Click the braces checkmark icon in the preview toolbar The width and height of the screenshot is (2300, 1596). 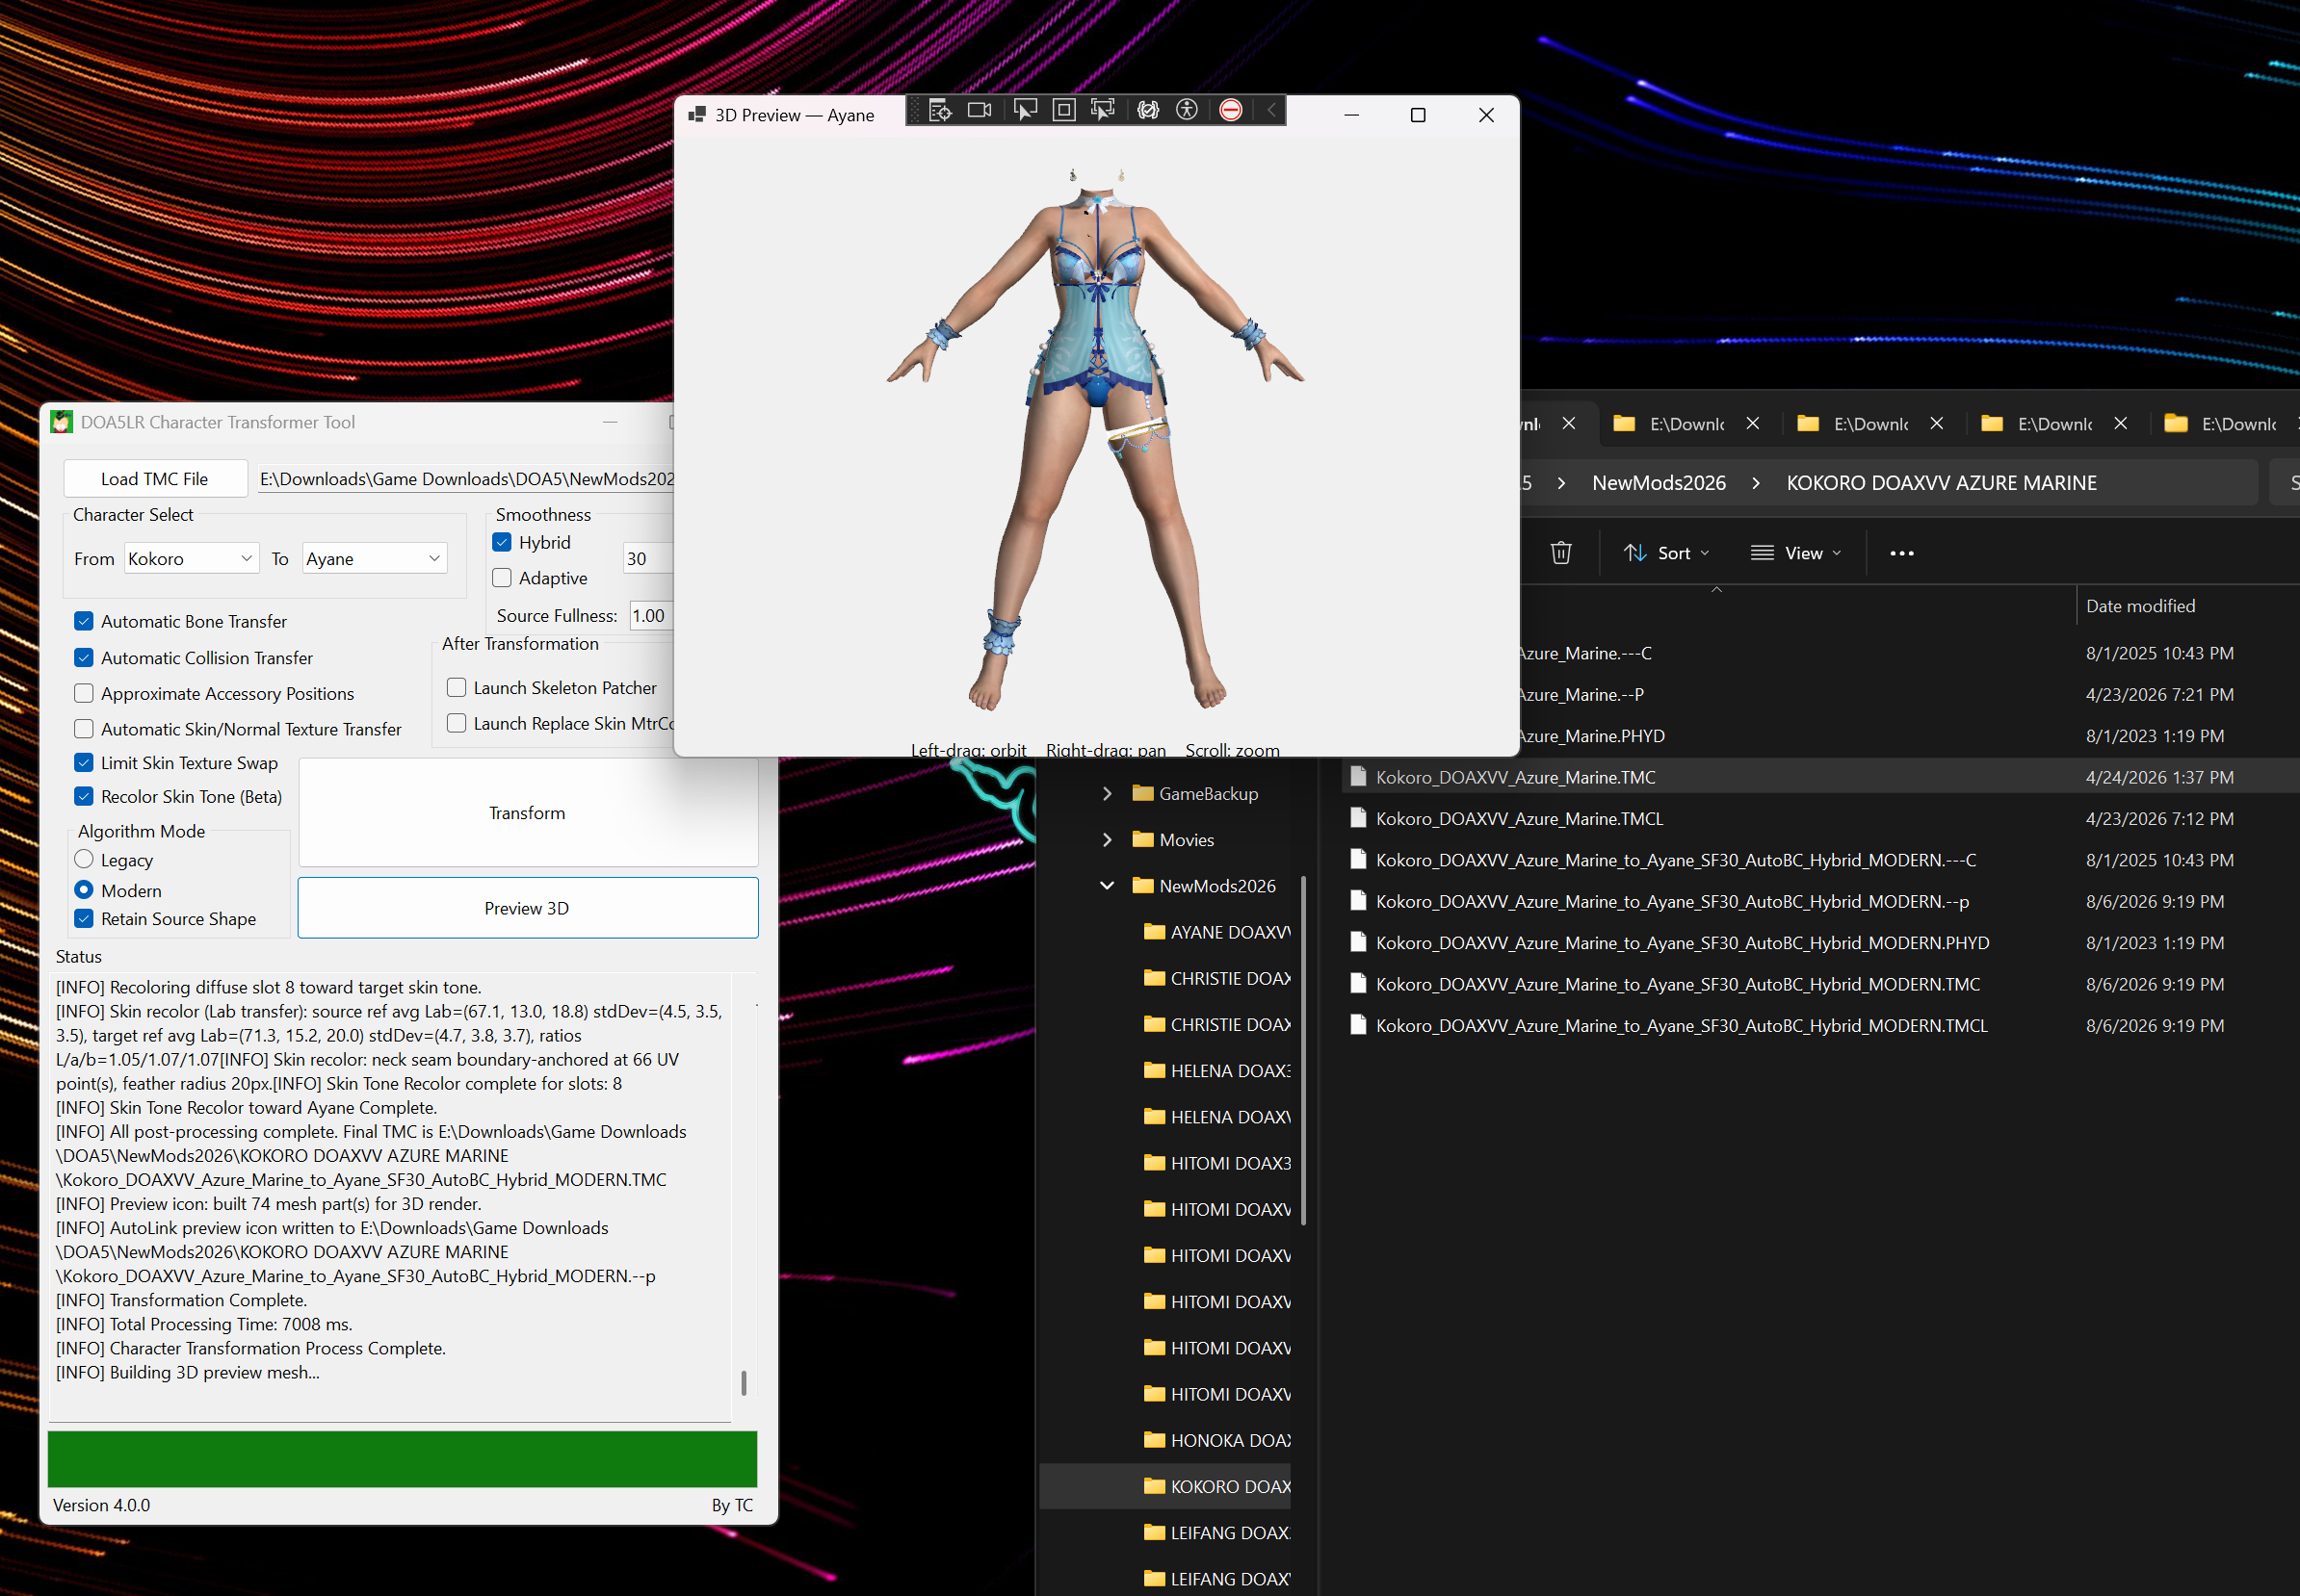(1147, 111)
